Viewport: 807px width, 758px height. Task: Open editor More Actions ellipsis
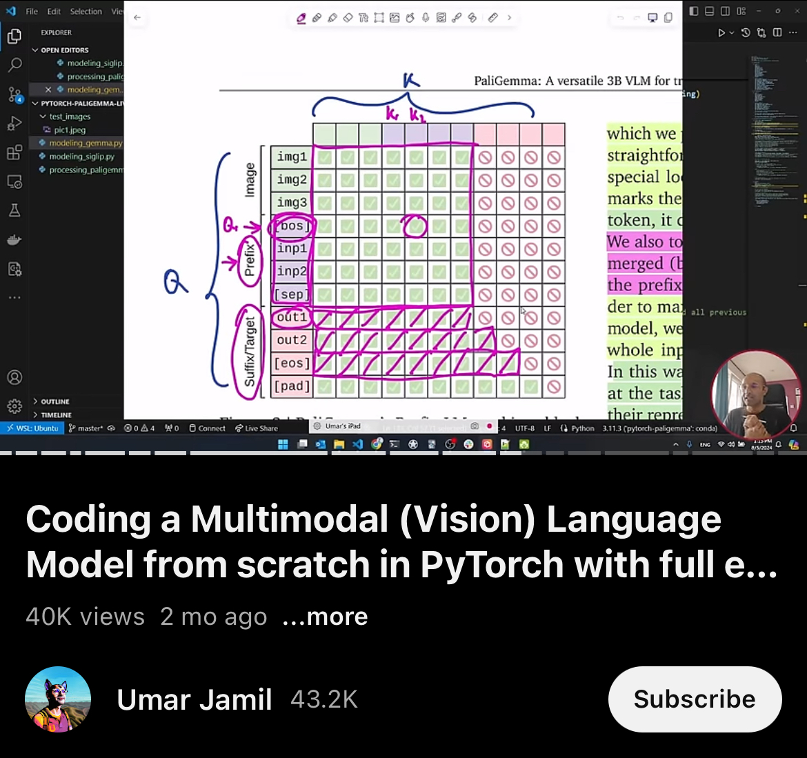tap(793, 33)
